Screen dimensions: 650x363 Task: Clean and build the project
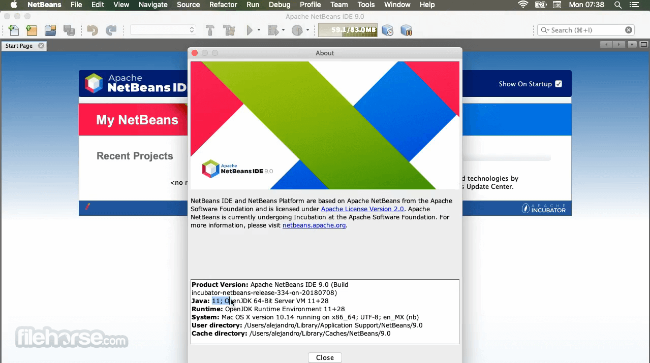229,30
